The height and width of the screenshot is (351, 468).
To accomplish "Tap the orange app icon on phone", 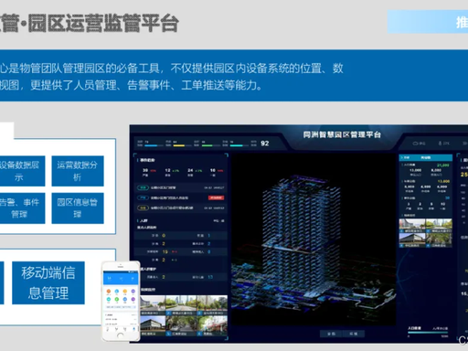I will click(109, 292).
